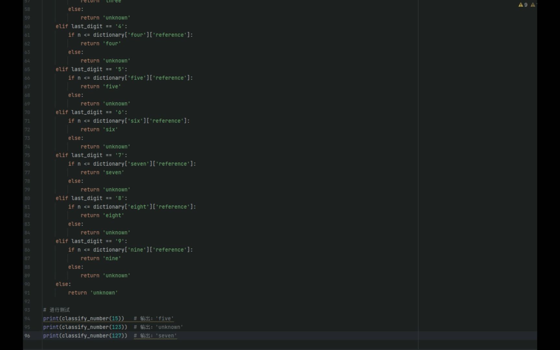Click the "return 'four'" statement
560x350 pixels.
point(101,43)
